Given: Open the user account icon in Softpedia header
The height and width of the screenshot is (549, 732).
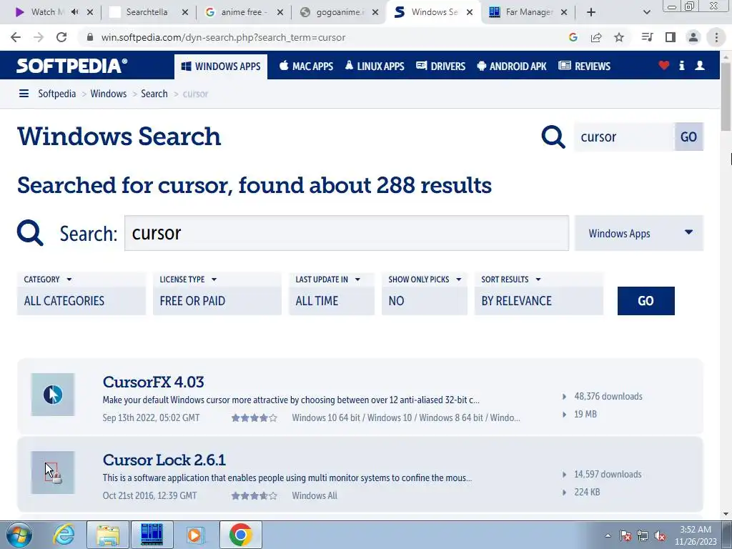Looking at the screenshot, I should tap(700, 65).
